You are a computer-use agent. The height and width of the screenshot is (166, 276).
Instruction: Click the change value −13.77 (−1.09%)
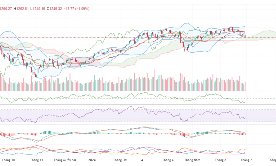[76, 9]
